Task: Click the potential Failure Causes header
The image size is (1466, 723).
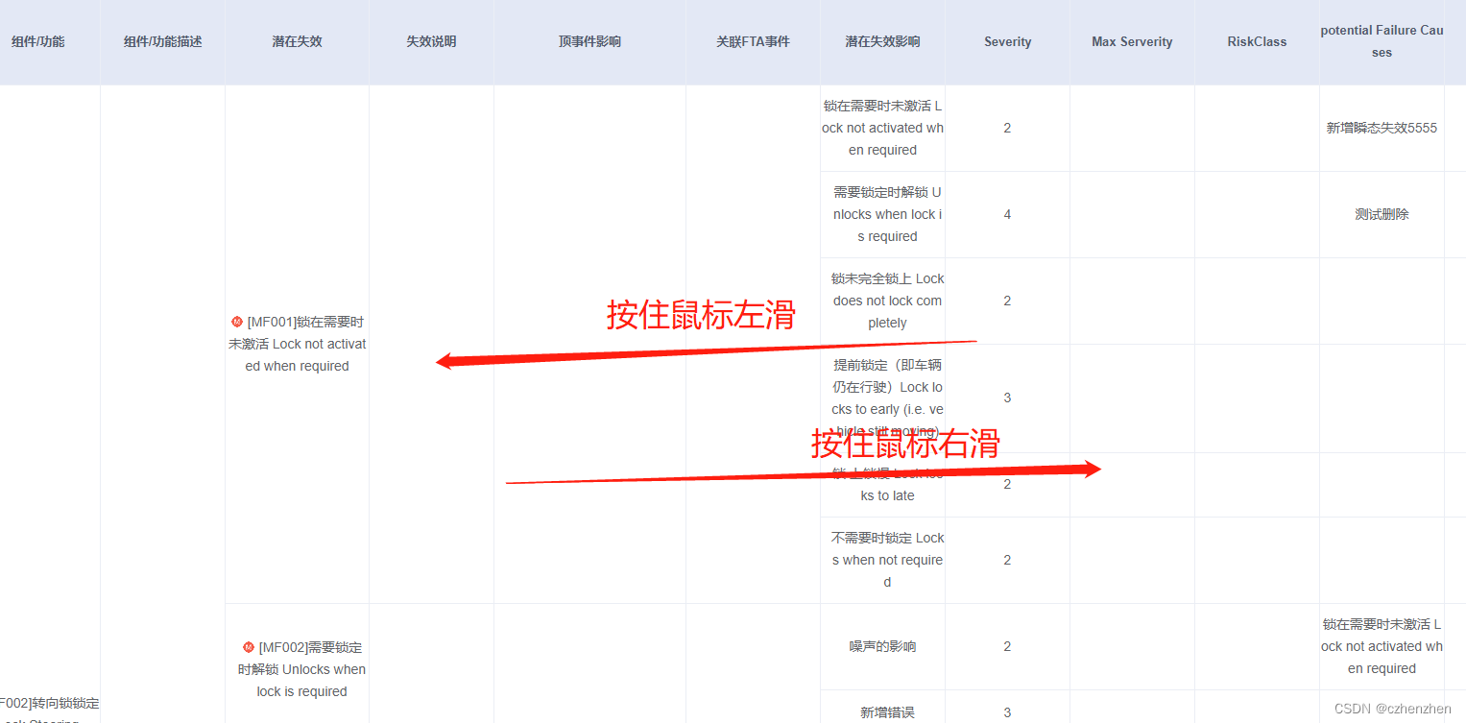Action: (1382, 41)
